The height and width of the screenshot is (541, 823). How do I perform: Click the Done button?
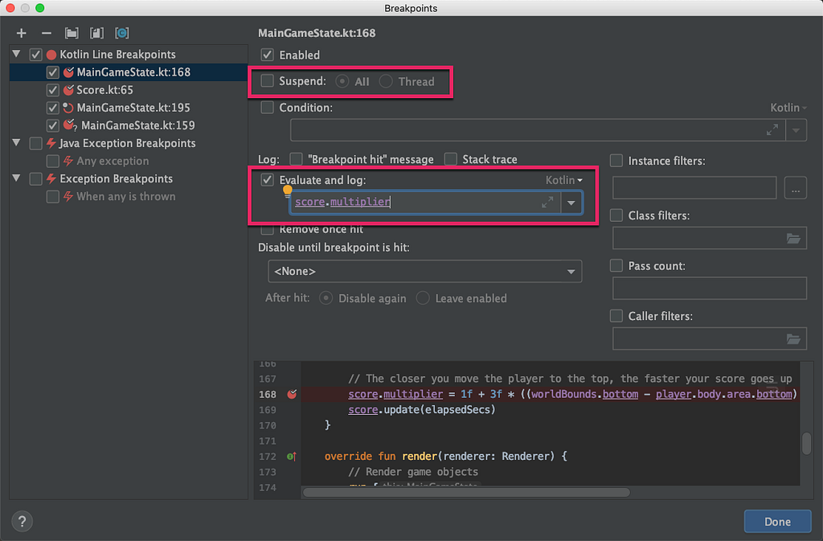tap(777, 522)
